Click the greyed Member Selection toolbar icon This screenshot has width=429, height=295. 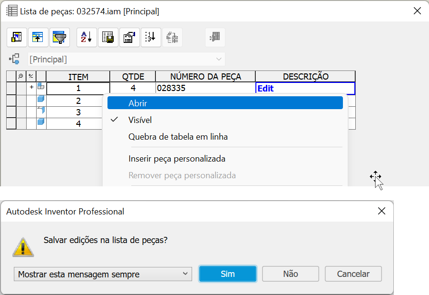pos(215,37)
